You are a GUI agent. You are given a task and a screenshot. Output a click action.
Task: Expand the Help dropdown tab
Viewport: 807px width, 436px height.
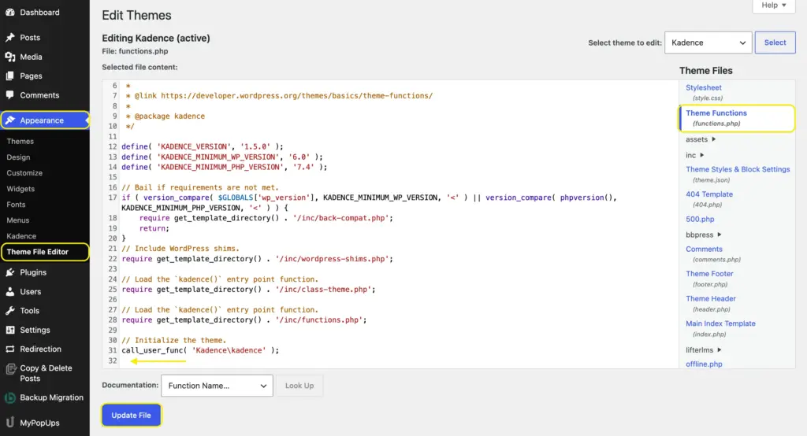point(774,6)
